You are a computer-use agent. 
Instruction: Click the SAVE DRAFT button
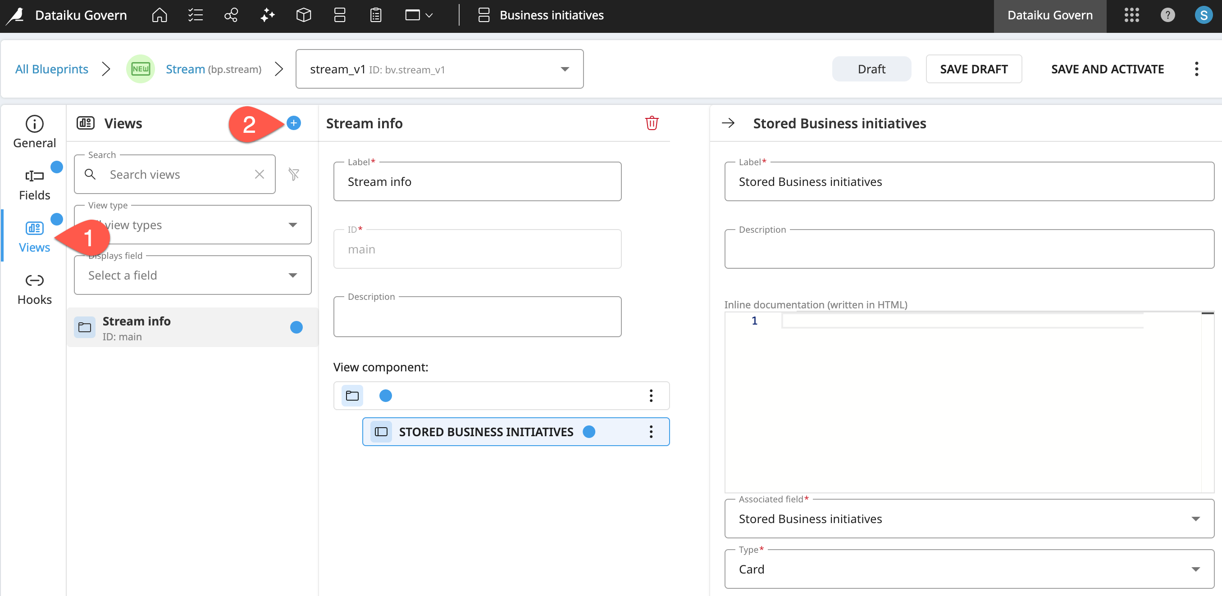[973, 69]
